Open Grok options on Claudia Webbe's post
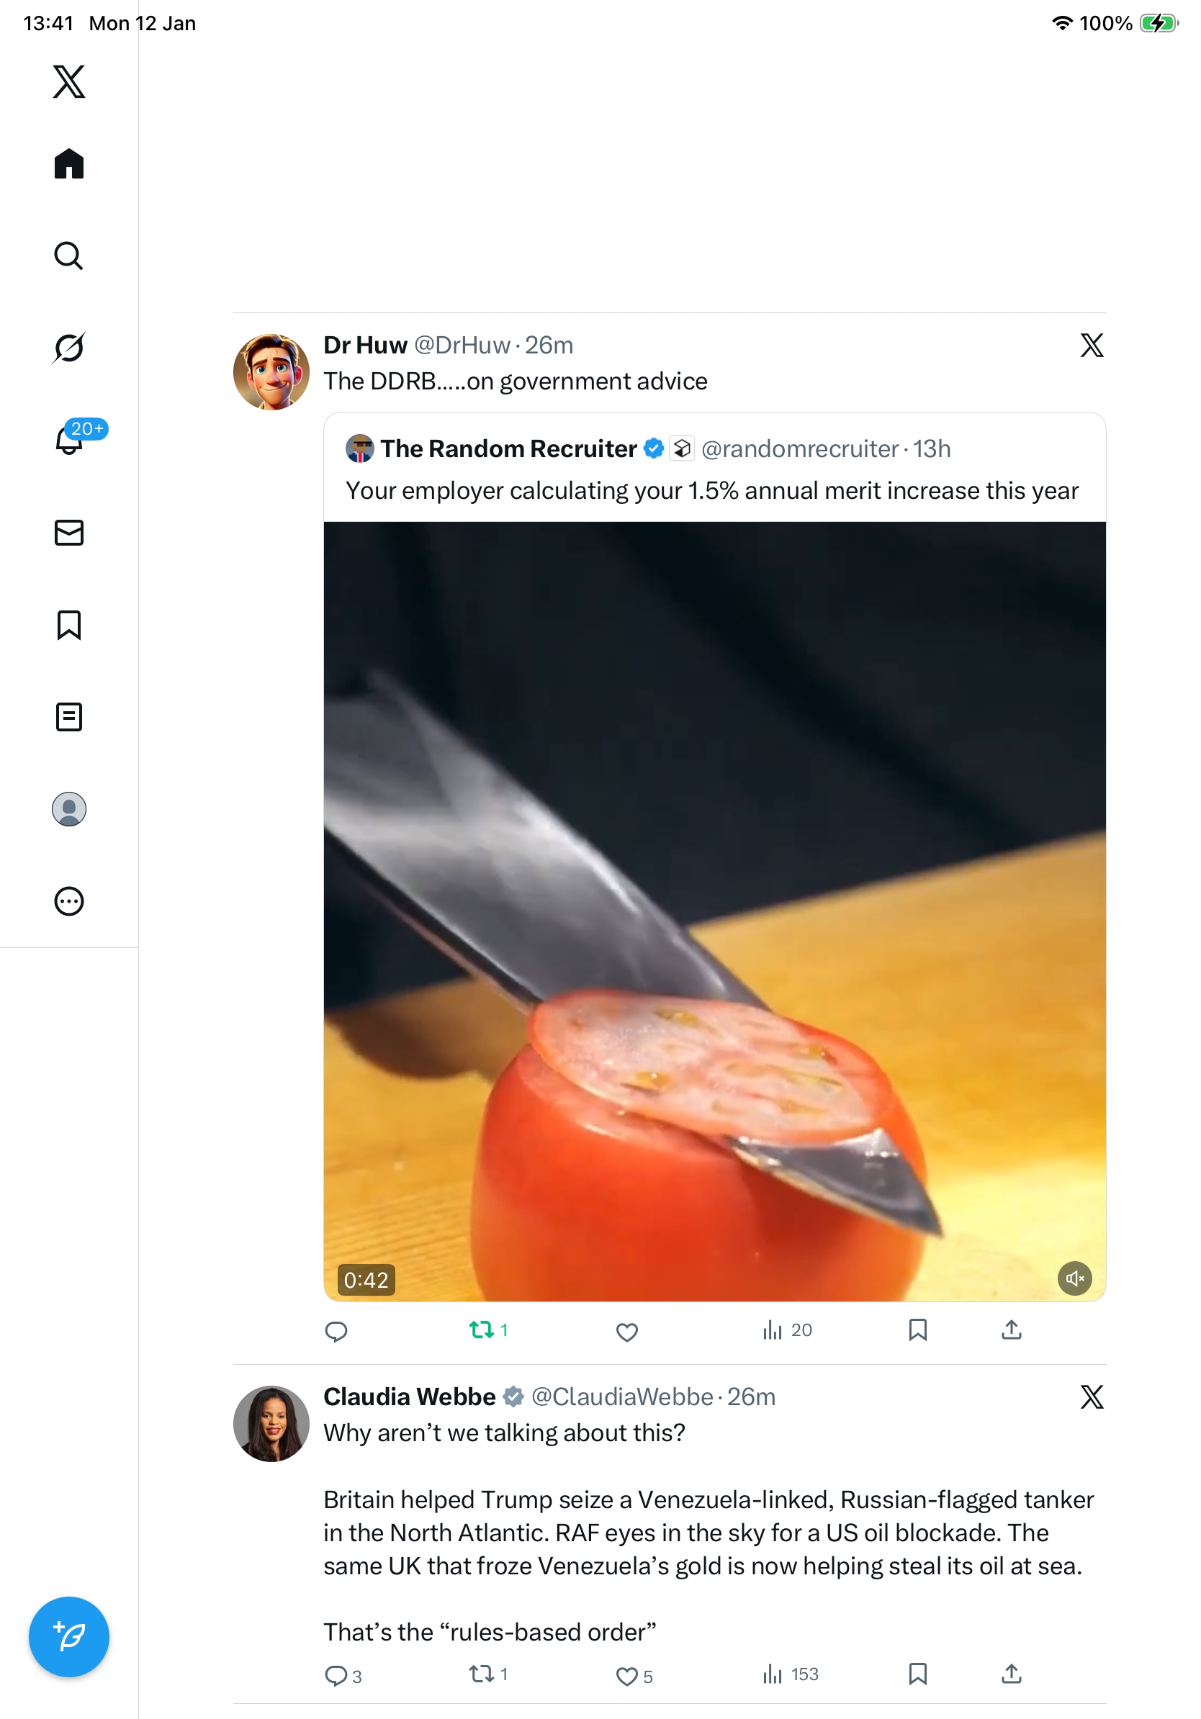The width and height of the screenshot is (1201, 1719). click(1092, 1397)
